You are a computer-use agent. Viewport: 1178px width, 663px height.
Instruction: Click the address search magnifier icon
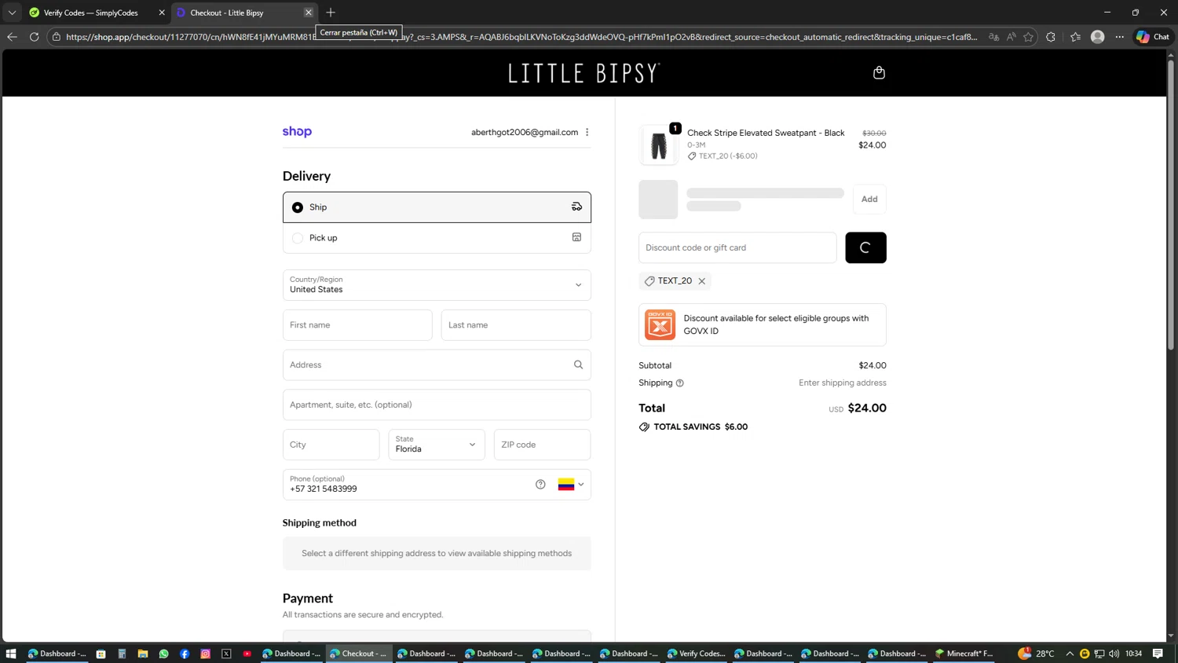[578, 364]
